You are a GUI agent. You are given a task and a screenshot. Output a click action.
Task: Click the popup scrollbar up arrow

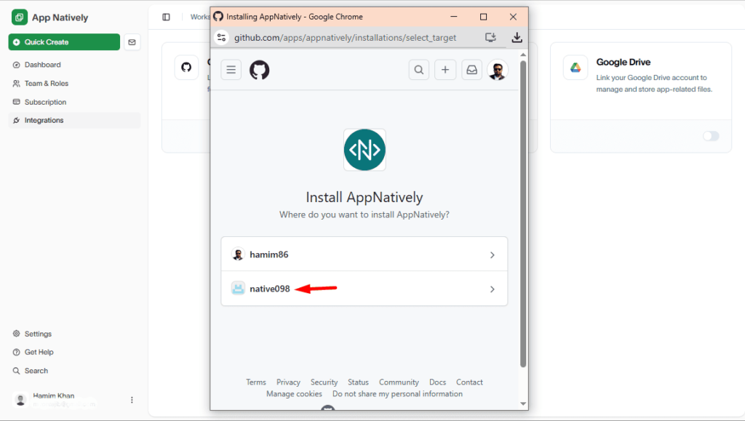point(523,55)
